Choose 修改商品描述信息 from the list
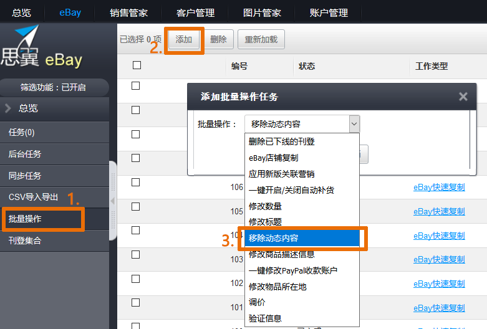Viewport: 487px width, 329px height. tap(302, 254)
